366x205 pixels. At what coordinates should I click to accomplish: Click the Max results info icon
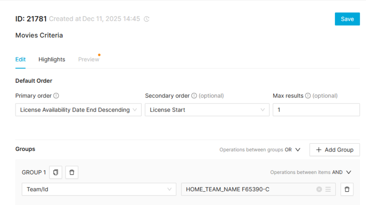pos(308,96)
